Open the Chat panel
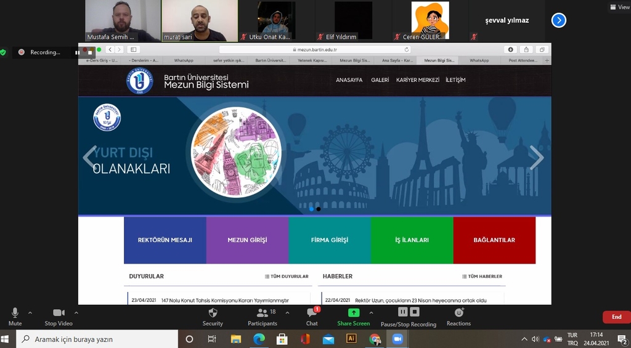Image resolution: width=631 pixels, height=348 pixels. [312, 314]
